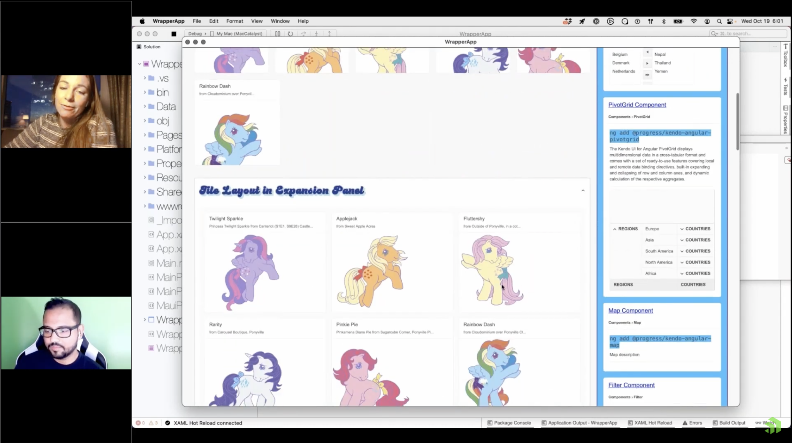This screenshot has height=443, width=792.
Task: Open Bluetooth menu bar icon
Action: coord(664,21)
